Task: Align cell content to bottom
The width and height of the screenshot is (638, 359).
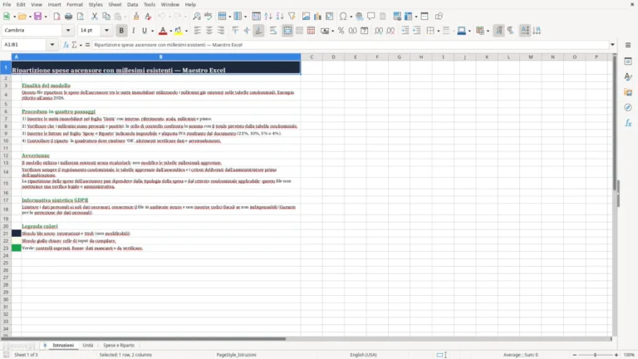Action: (x=258, y=31)
